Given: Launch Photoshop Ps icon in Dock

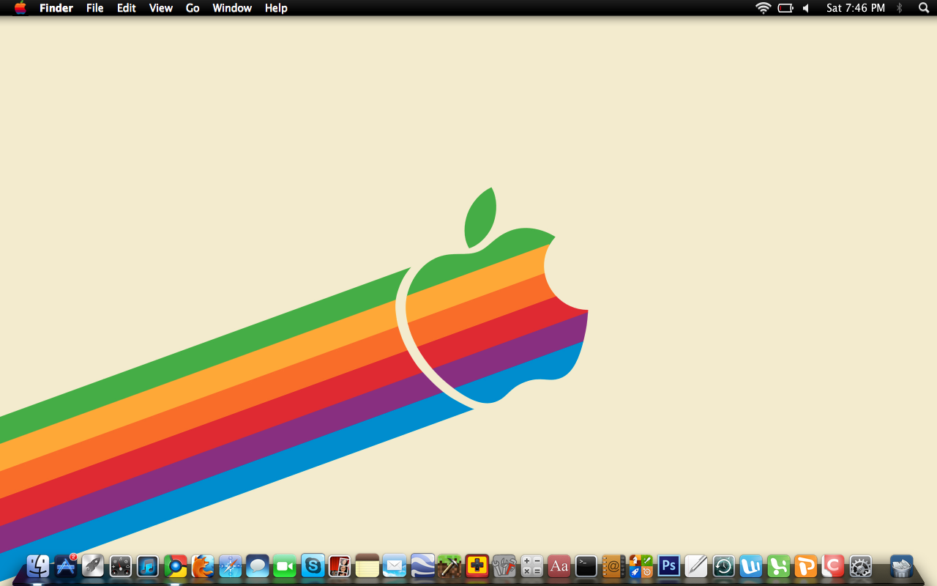Looking at the screenshot, I should (668, 566).
